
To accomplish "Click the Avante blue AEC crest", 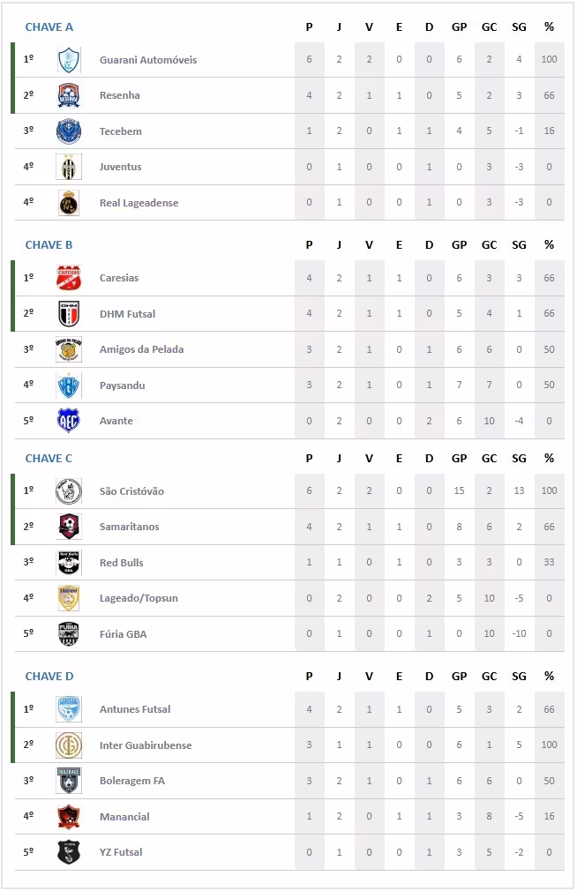I will pos(69,421).
